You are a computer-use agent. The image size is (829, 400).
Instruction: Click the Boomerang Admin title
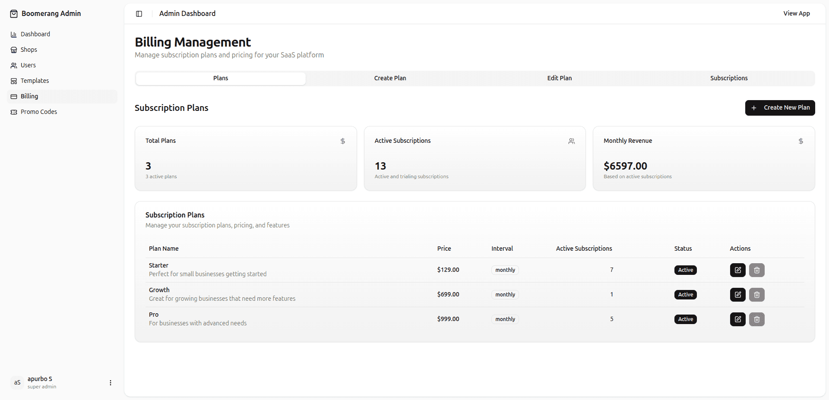tap(51, 14)
